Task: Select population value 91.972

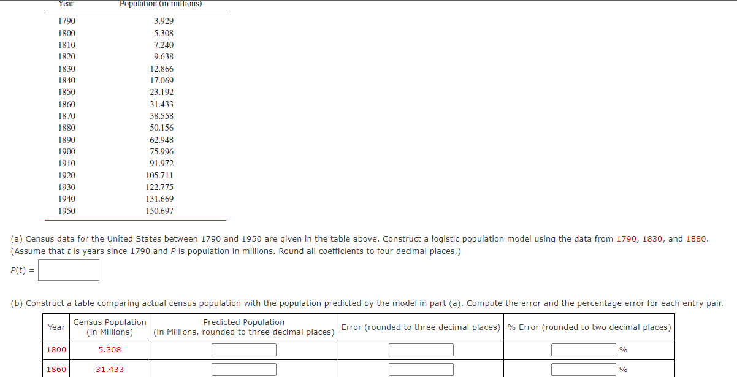Action: coord(162,163)
